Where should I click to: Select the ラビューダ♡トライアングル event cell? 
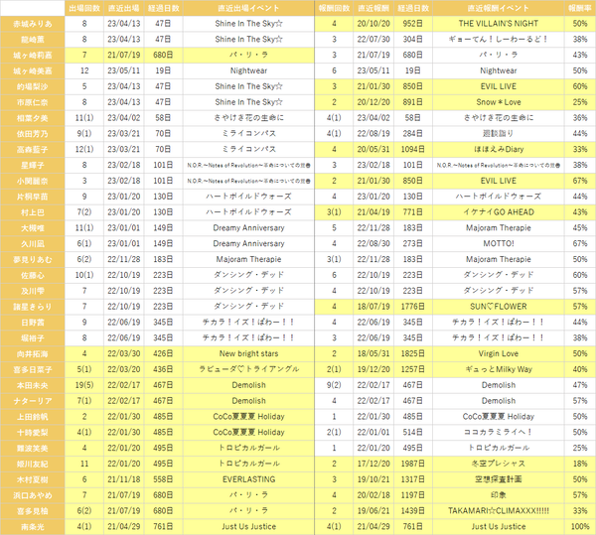point(248,370)
